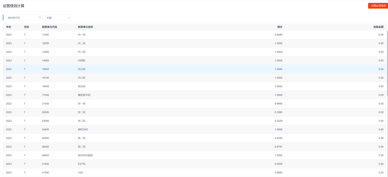Click the 得分 column header

click(279, 27)
